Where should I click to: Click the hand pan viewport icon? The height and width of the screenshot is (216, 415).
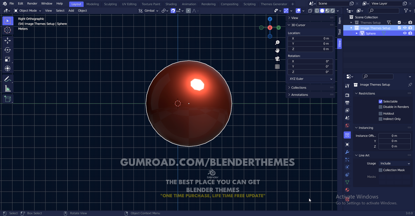277,50
